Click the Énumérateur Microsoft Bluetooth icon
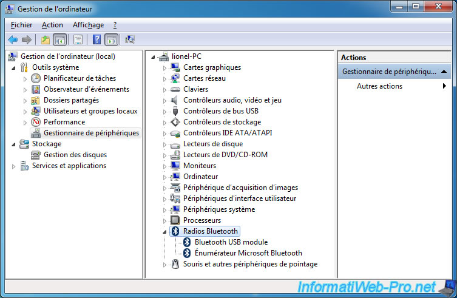The height and width of the screenshot is (298, 457). (x=187, y=253)
